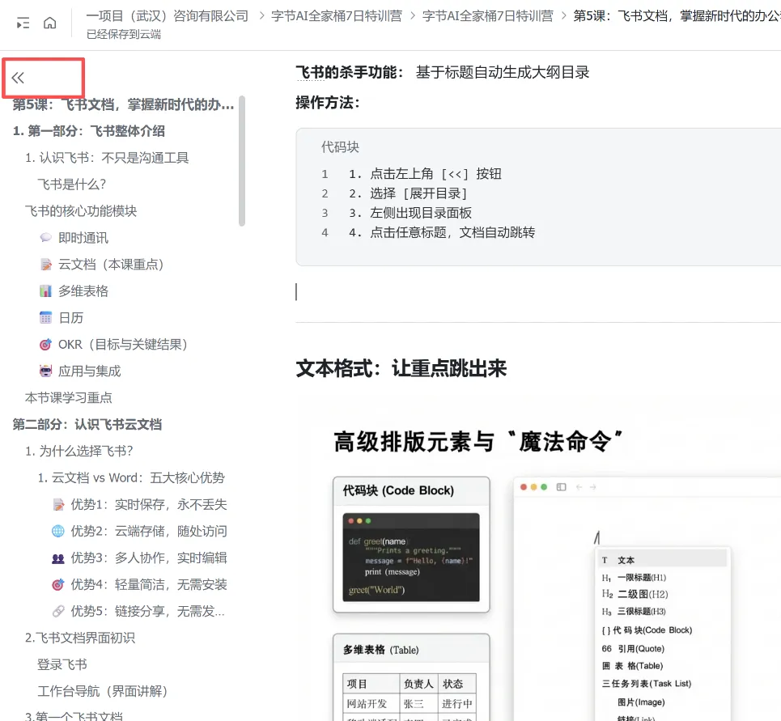Click the outline panel vertical scrollbar
The height and width of the screenshot is (721, 781).
point(242,161)
